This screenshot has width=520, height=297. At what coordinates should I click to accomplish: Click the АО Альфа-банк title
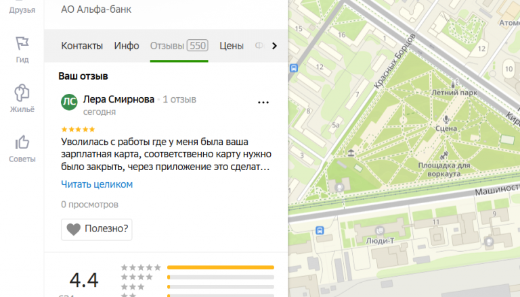(96, 9)
